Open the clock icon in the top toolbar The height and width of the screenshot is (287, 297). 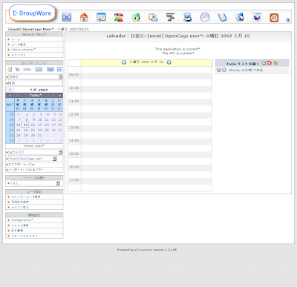[205, 17]
